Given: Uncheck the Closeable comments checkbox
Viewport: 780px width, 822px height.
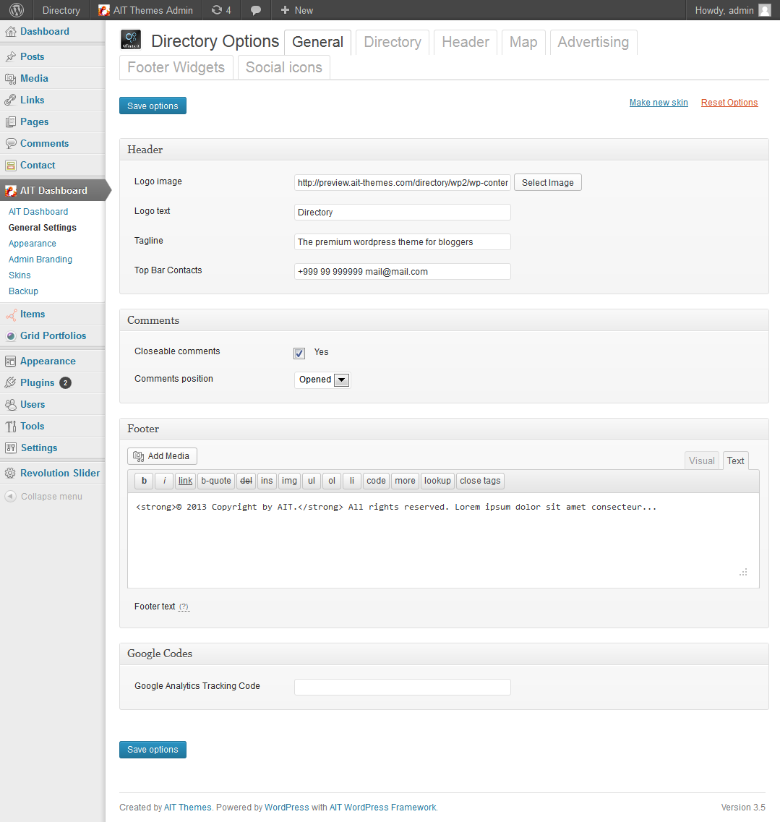Looking at the screenshot, I should coord(299,353).
